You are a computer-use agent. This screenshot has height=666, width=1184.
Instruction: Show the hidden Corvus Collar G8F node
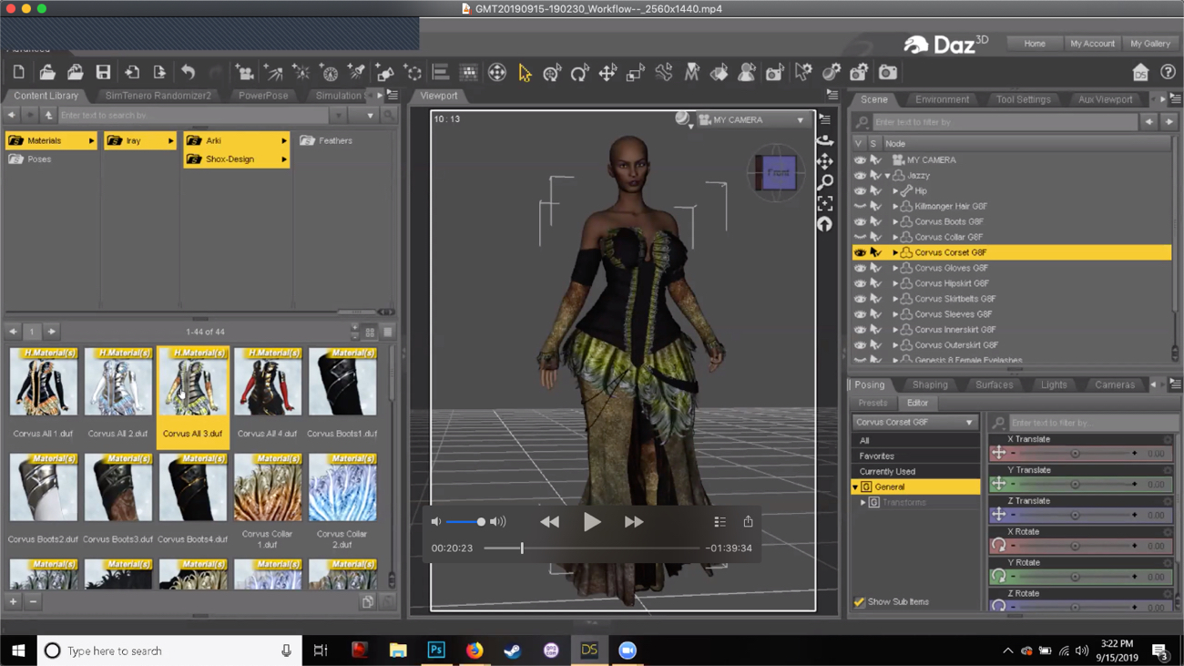pos(860,237)
